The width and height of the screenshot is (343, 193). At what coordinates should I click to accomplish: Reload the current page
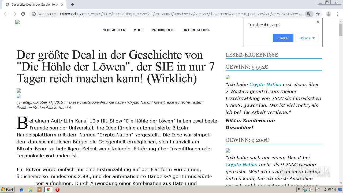point(23,14)
